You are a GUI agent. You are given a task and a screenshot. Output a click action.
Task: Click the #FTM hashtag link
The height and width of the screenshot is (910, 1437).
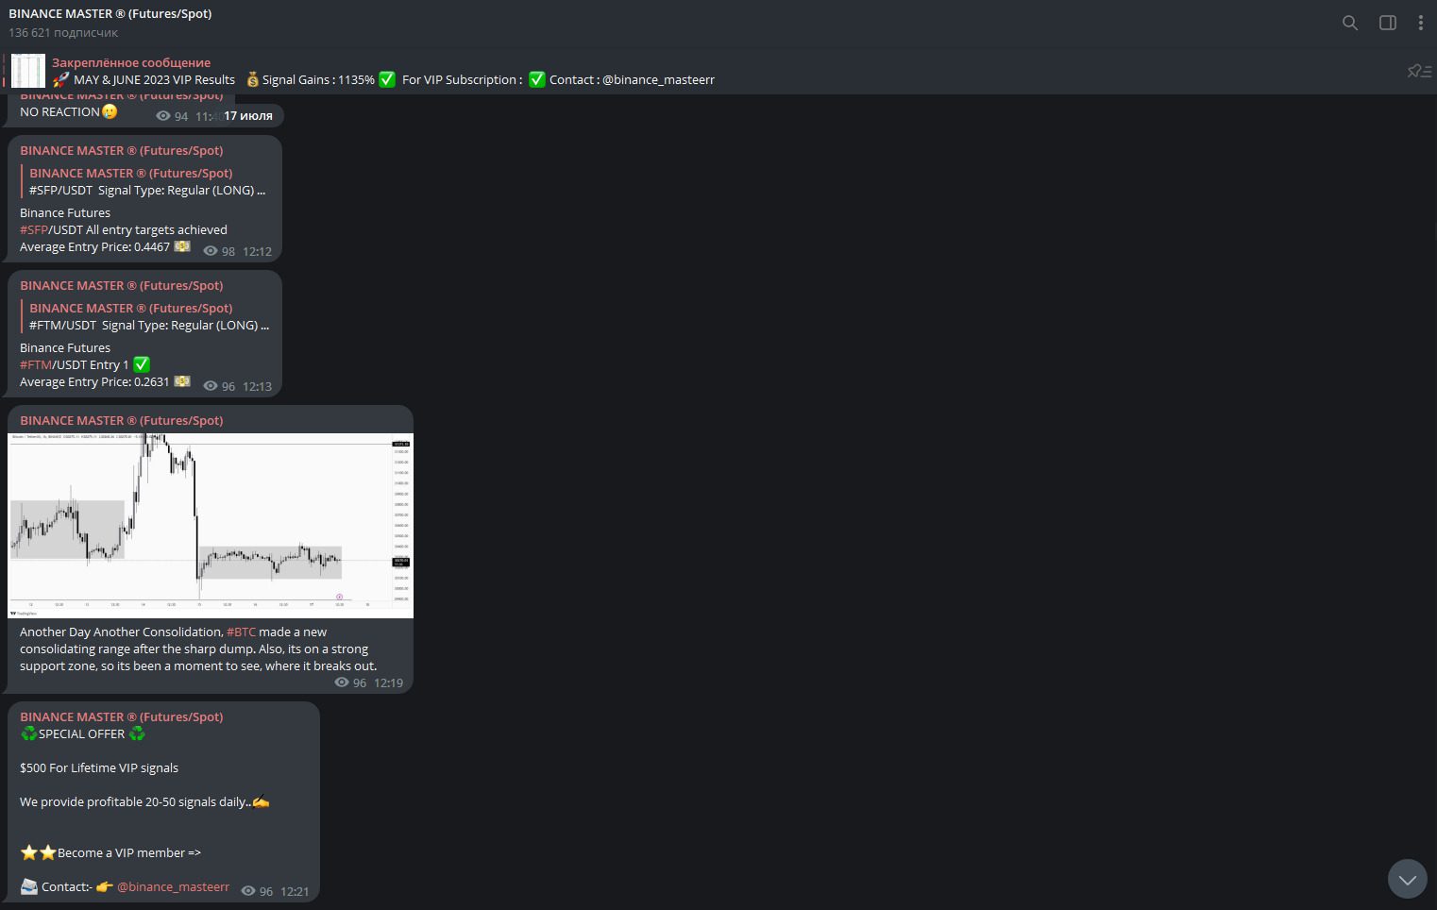(36, 365)
